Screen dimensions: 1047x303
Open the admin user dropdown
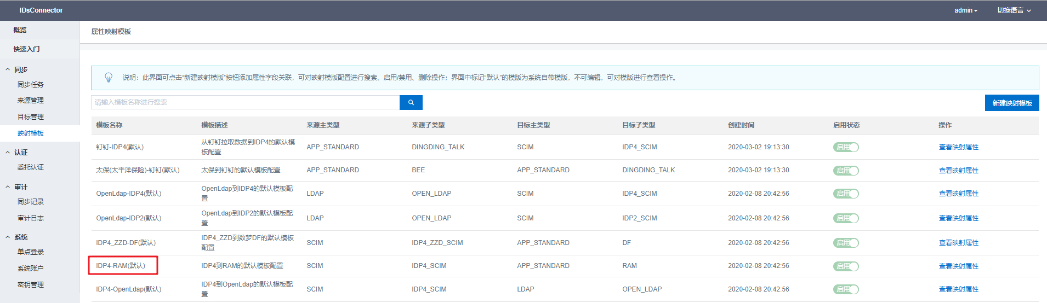[x=965, y=10]
